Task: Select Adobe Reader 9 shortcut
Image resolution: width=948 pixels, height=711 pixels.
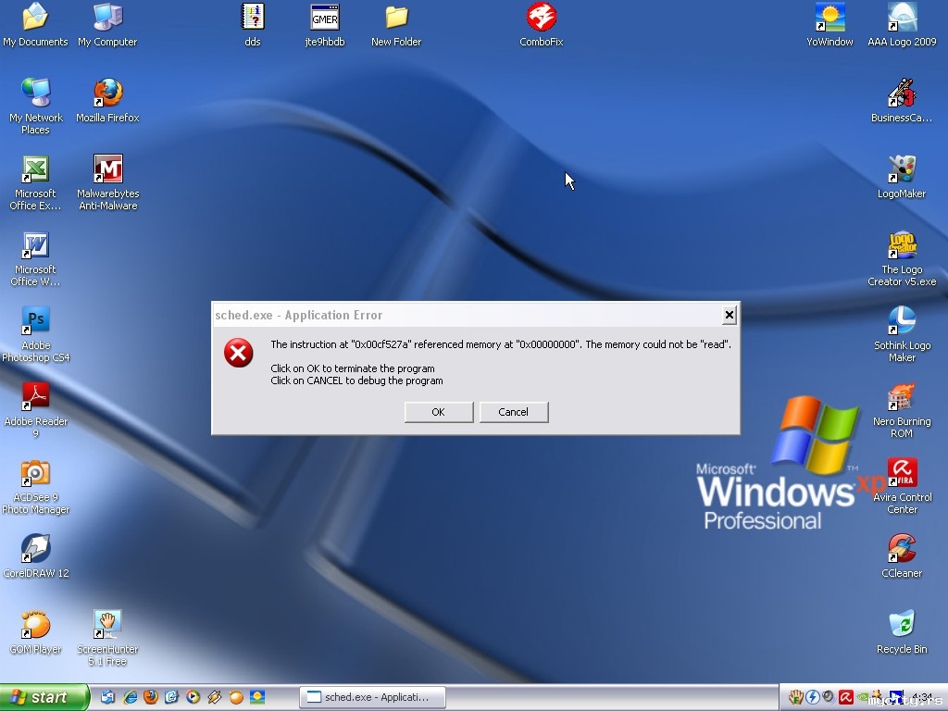Action: coord(36,410)
